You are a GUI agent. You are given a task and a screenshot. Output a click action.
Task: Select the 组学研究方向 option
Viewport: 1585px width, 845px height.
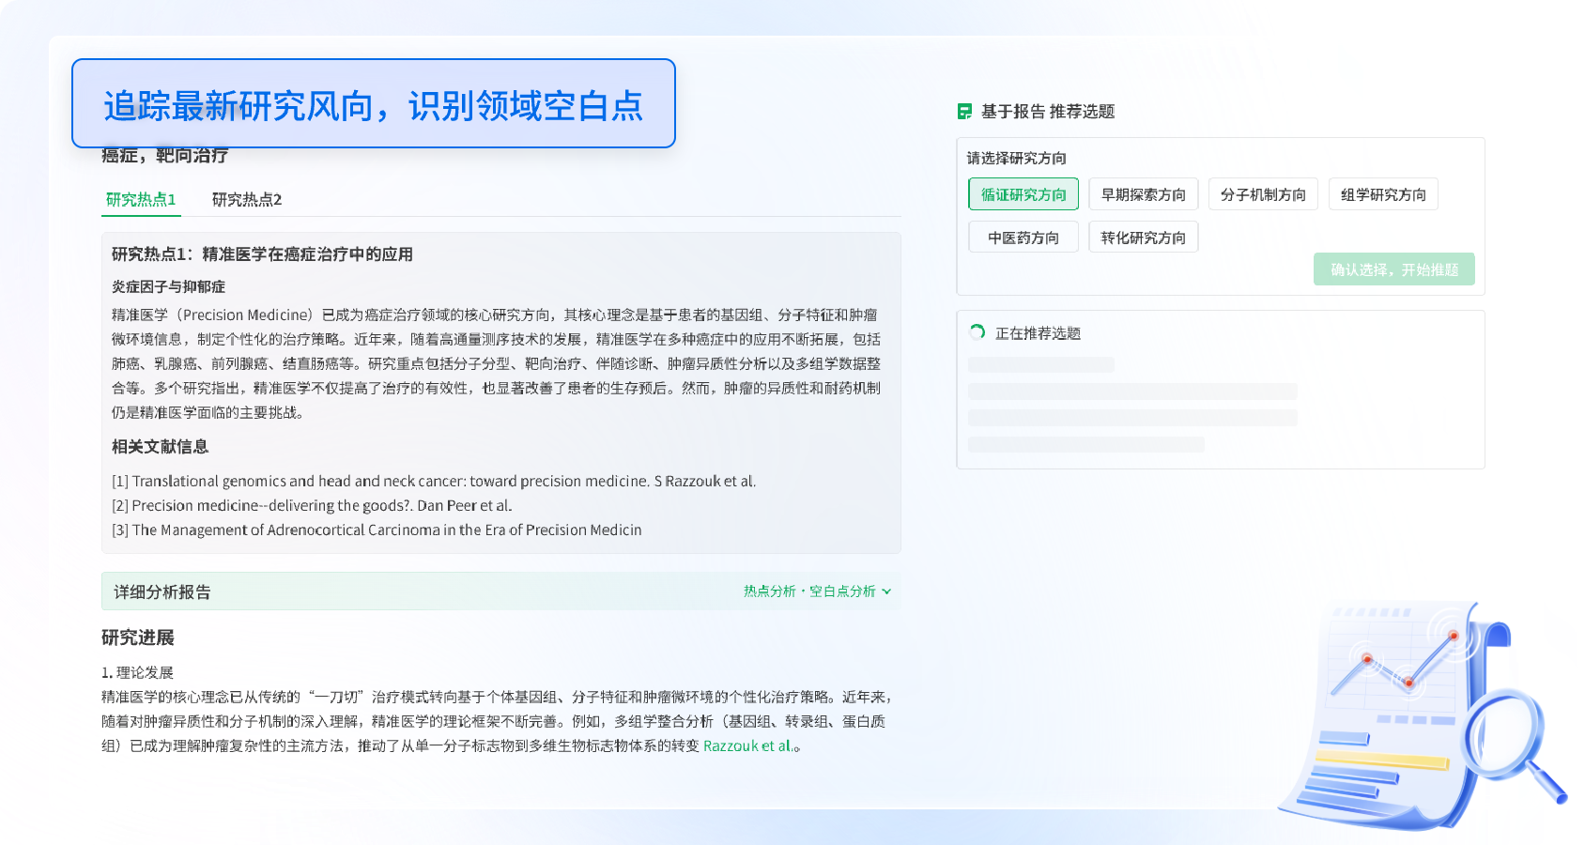click(1383, 193)
